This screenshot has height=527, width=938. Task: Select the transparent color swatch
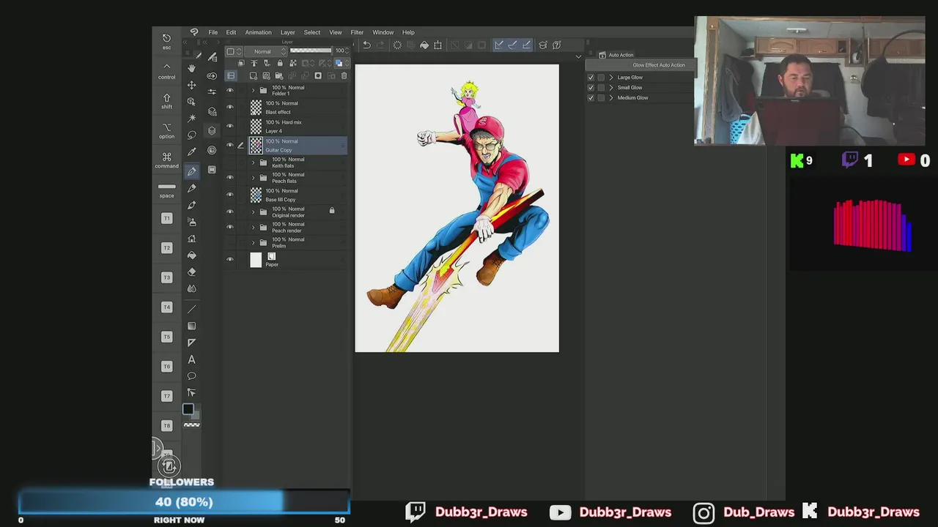tap(191, 425)
